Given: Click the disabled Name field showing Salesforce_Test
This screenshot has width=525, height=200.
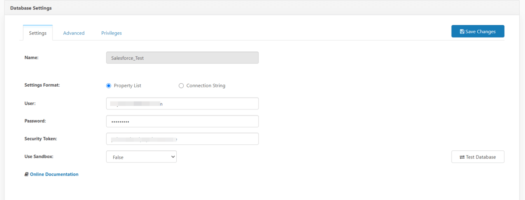Looking at the screenshot, I should [182, 58].
